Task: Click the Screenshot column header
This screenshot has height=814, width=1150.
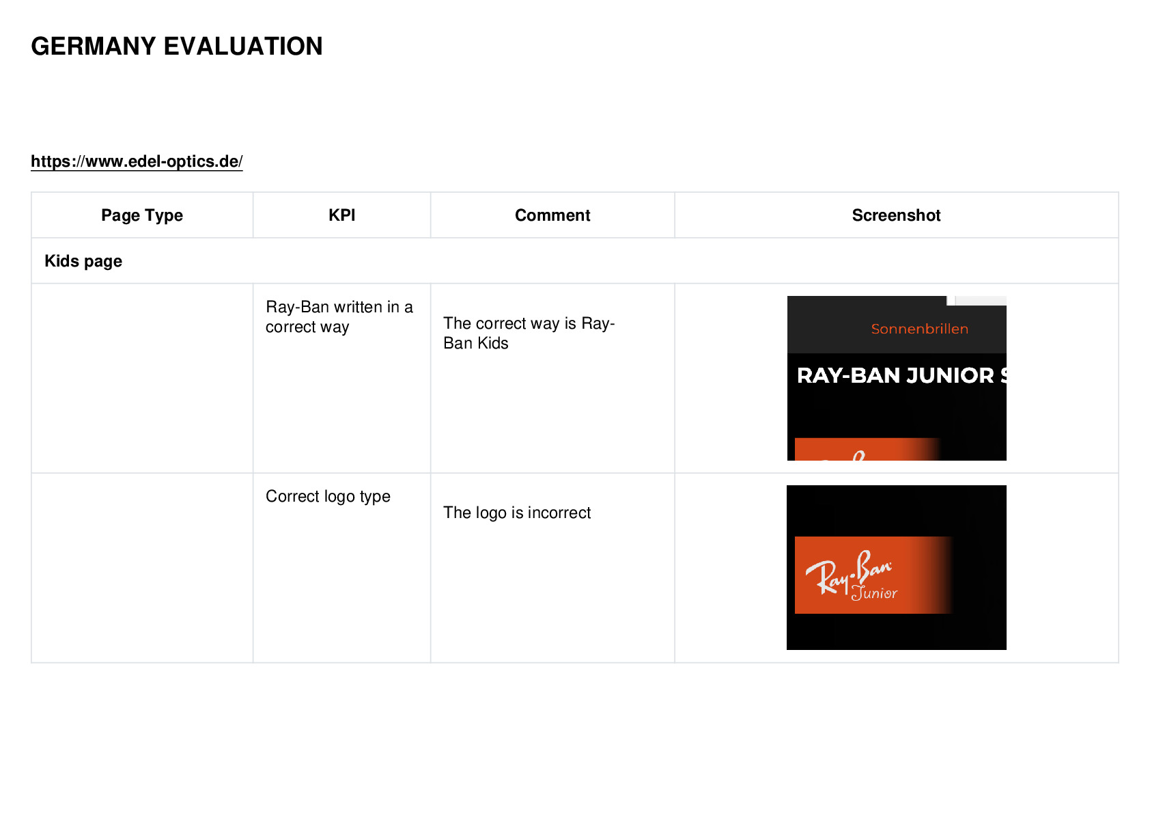Action: pos(897,215)
